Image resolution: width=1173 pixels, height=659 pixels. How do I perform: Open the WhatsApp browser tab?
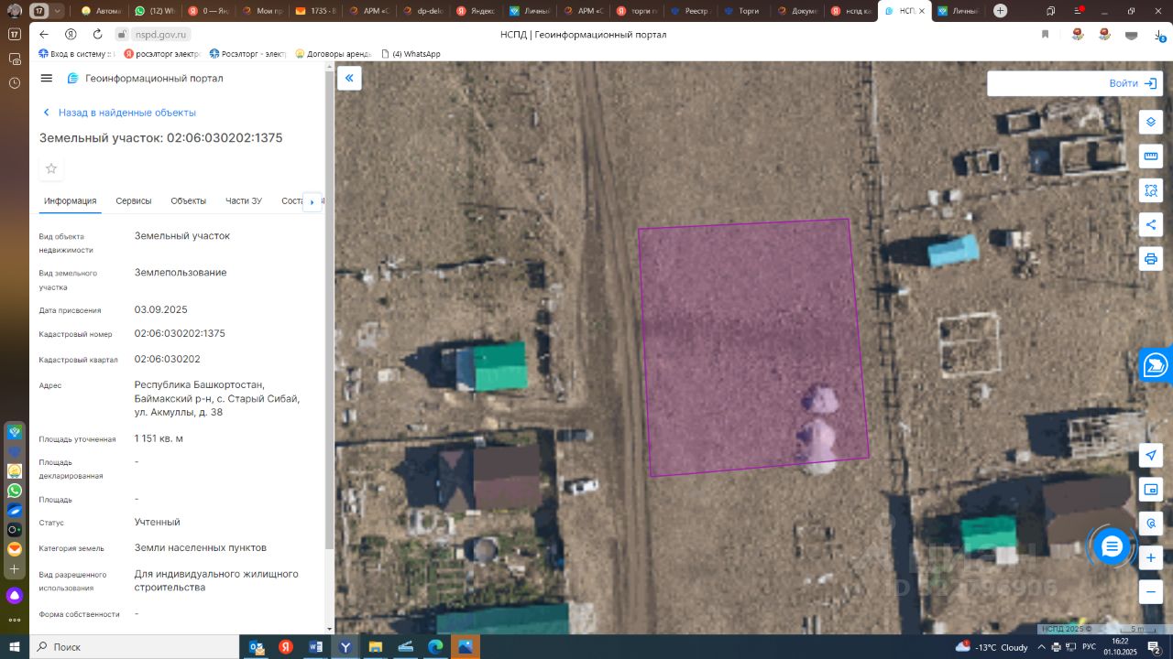pyautogui.click(x=154, y=11)
